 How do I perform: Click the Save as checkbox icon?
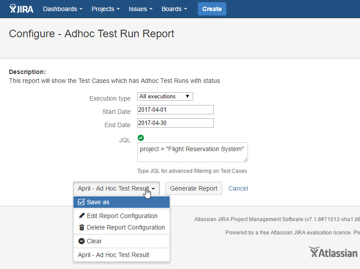click(81, 202)
